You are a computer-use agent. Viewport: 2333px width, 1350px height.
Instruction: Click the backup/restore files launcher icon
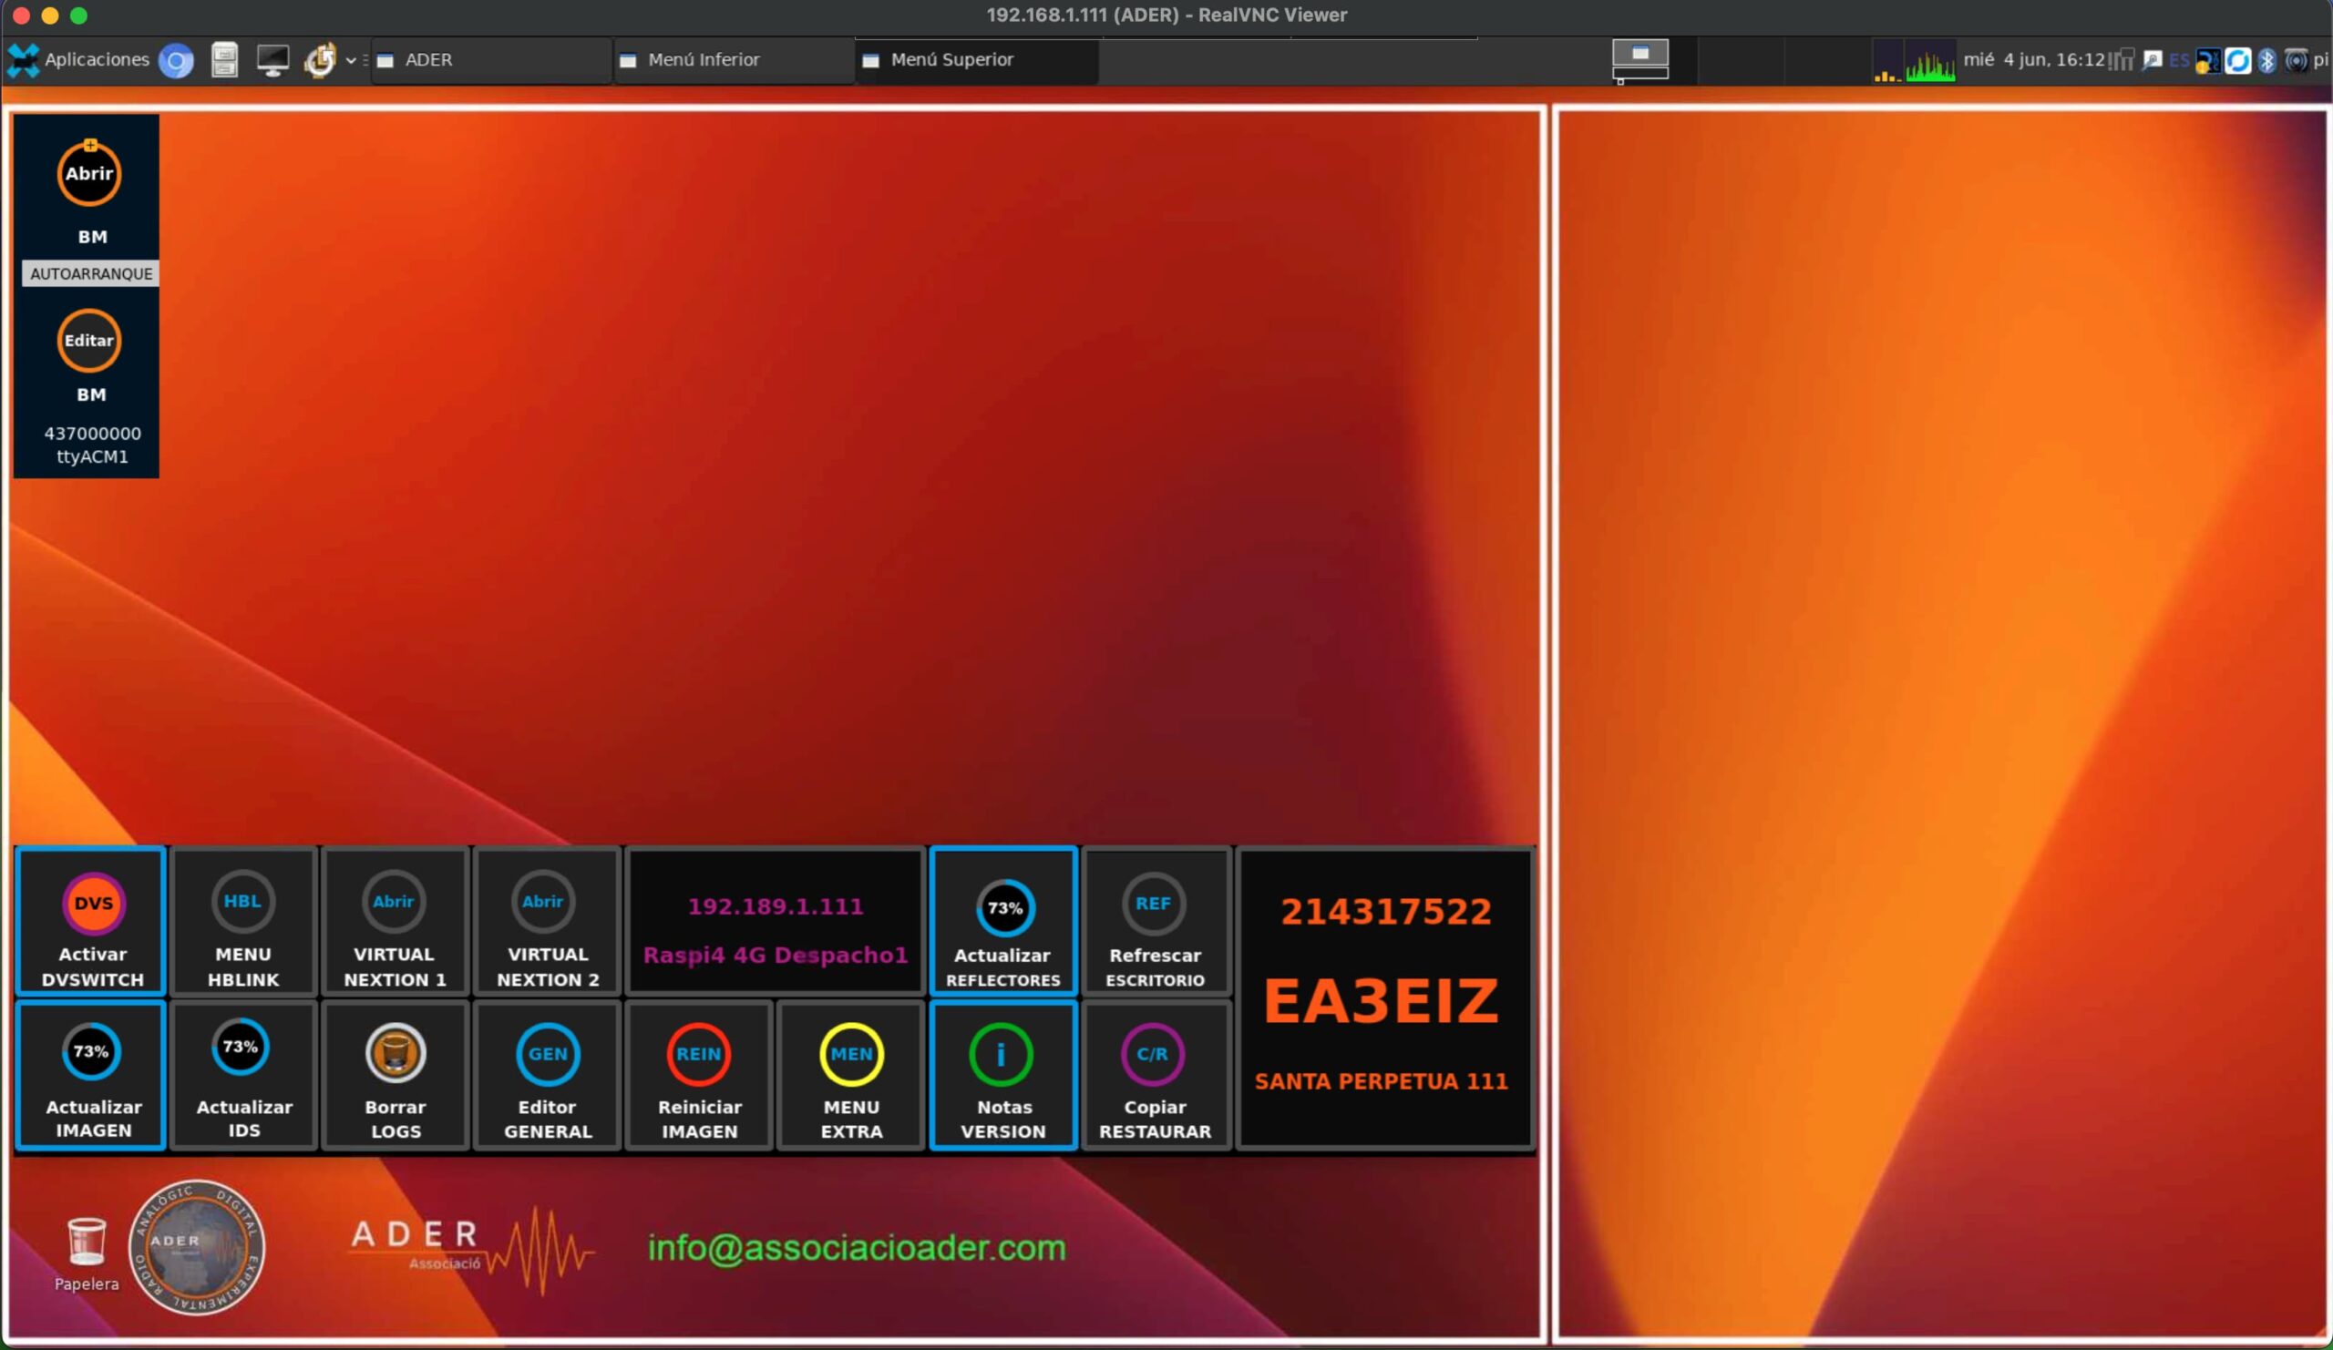[320, 61]
